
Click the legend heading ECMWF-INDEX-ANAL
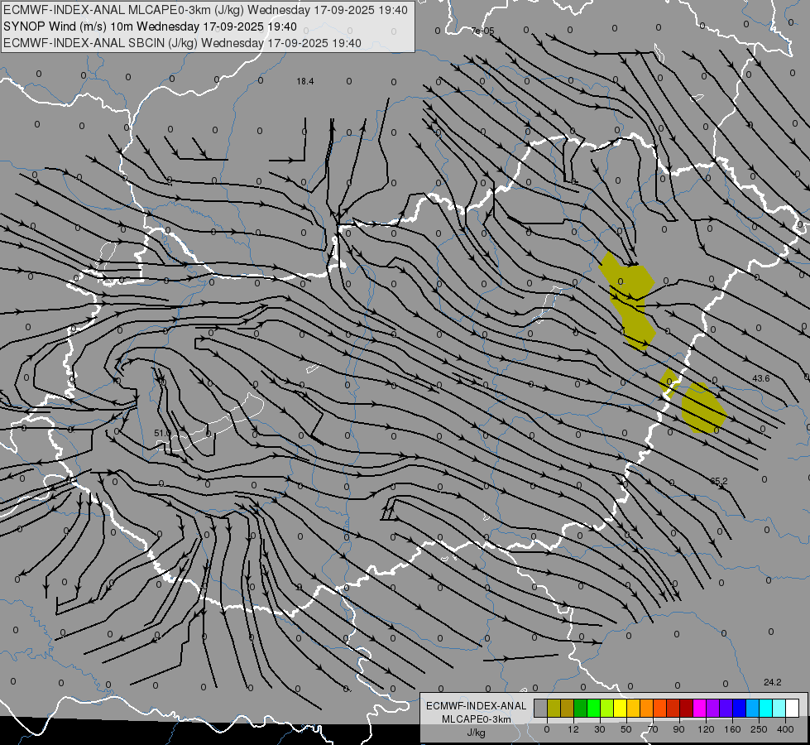click(x=477, y=706)
